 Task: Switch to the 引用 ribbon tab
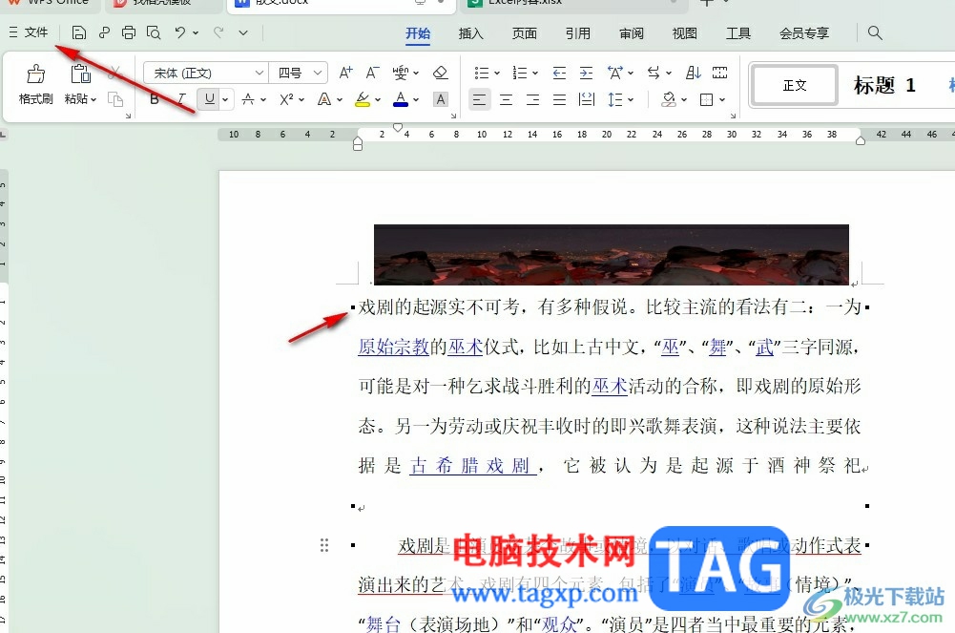(578, 33)
